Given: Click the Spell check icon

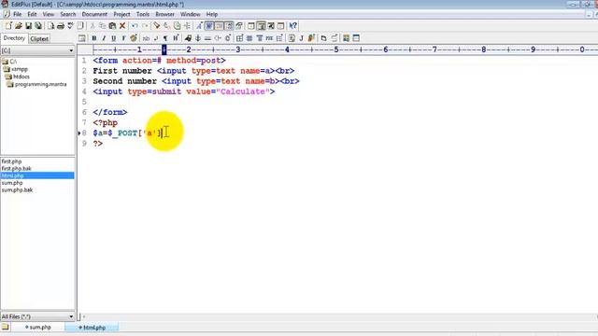Looking at the screenshot, I should click(x=70, y=26).
